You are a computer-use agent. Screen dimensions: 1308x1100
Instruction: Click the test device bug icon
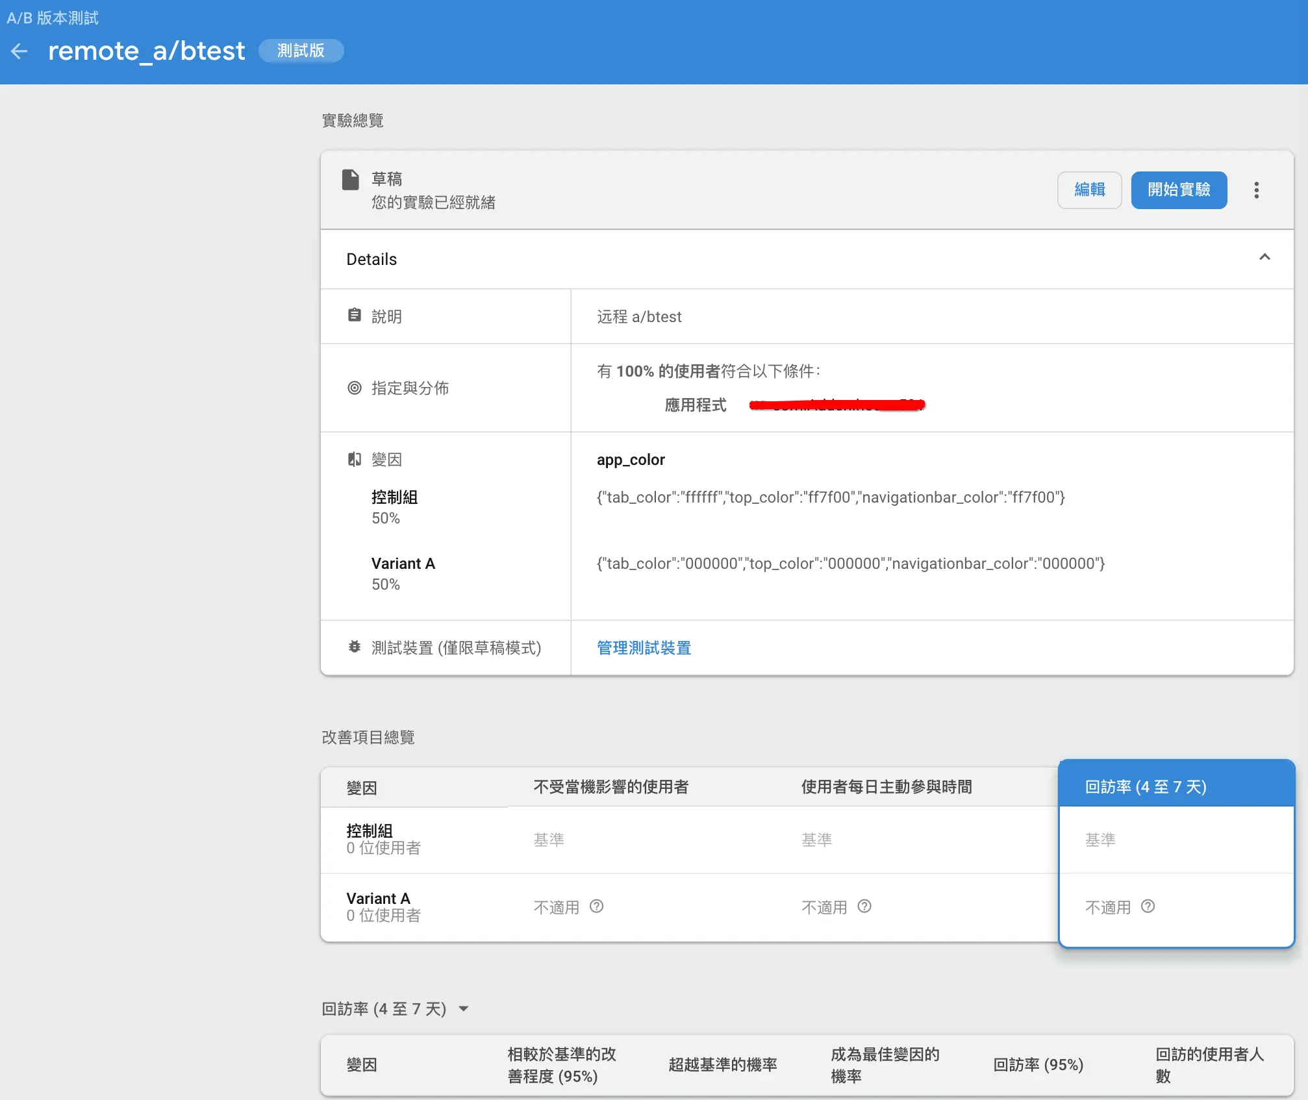pos(354,647)
